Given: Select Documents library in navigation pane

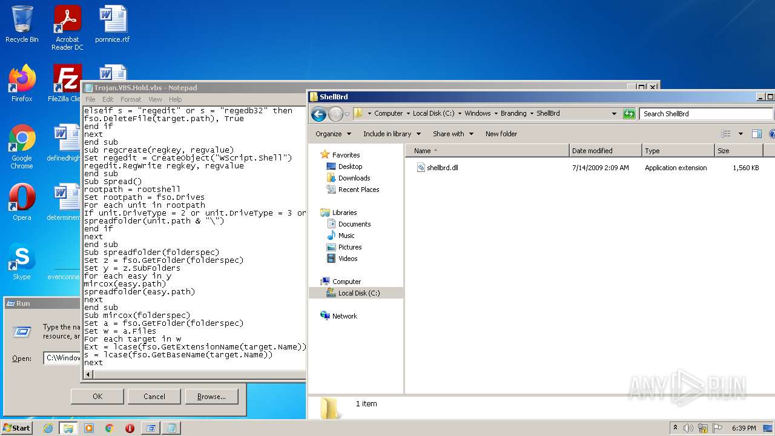Looking at the screenshot, I should [x=354, y=224].
